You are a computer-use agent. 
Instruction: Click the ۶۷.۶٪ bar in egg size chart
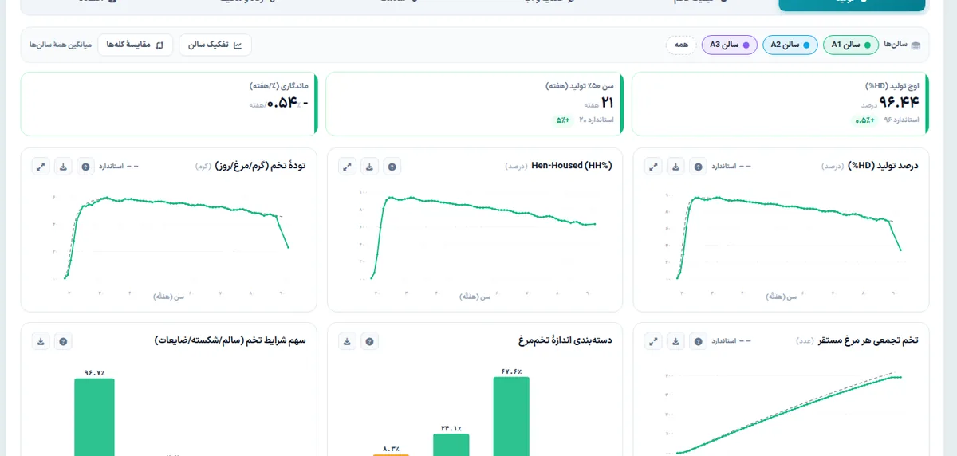(511, 416)
